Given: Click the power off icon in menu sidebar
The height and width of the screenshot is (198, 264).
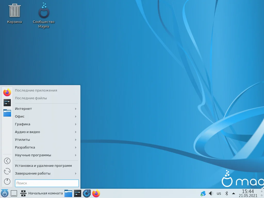Looking at the screenshot, I should pos(7,181).
